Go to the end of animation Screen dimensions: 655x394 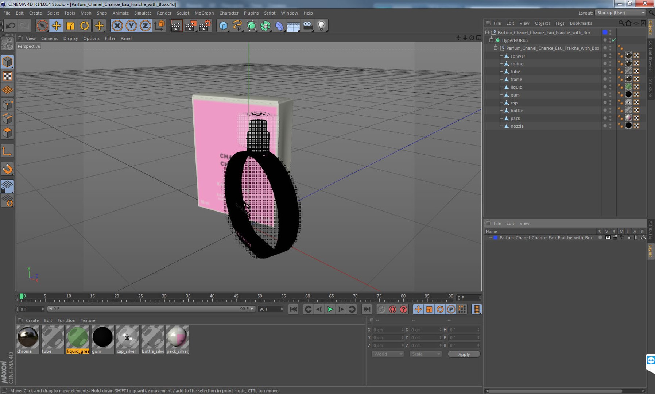point(367,309)
